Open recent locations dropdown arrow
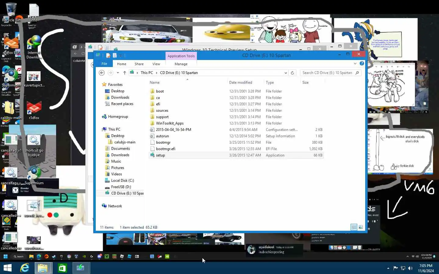The height and width of the screenshot is (274, 439). 118,73
